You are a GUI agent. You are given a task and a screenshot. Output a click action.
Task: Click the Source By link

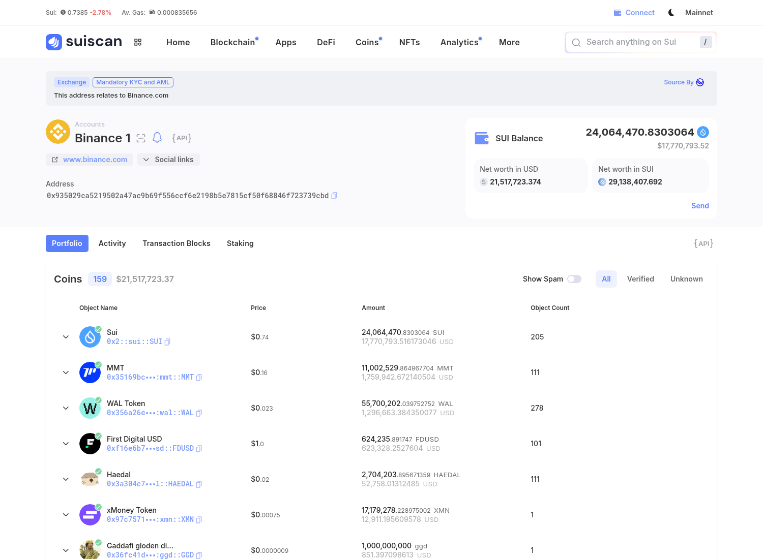tap(684, 82)
